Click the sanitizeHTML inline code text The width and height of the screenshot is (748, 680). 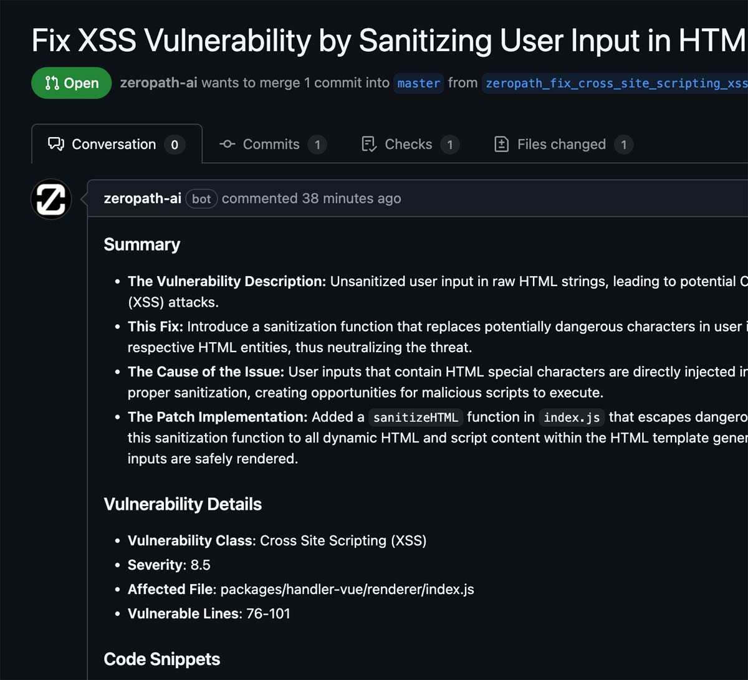[x=416, y=418]
